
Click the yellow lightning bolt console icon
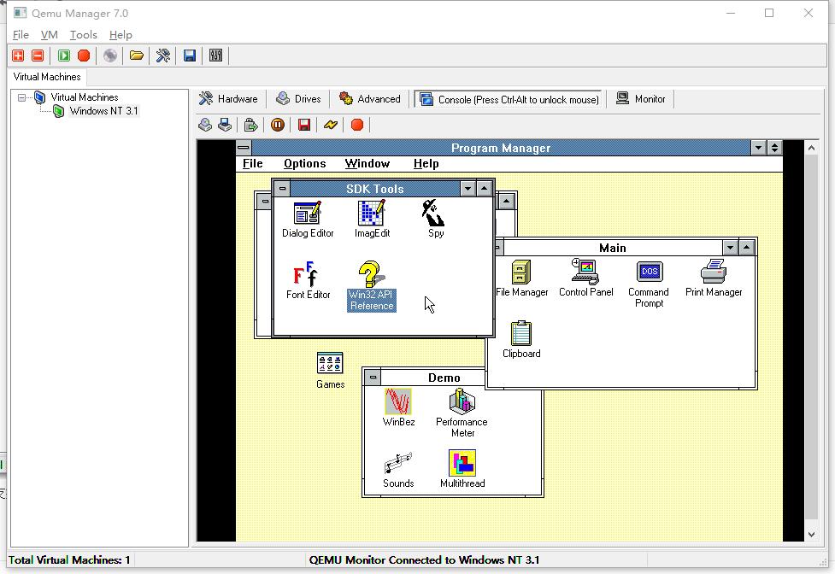(x=331, y=125)
